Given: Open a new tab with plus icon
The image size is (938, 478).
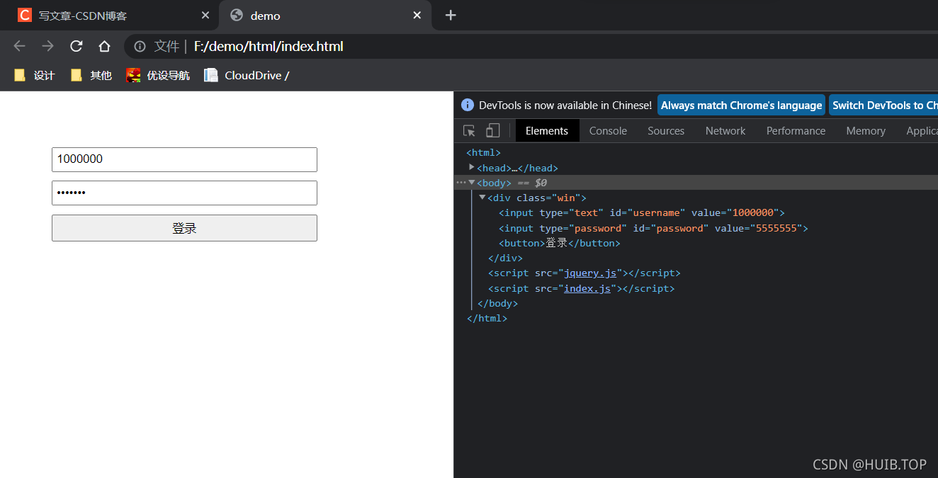Looking at the screenshot, I should click(451, 15).
